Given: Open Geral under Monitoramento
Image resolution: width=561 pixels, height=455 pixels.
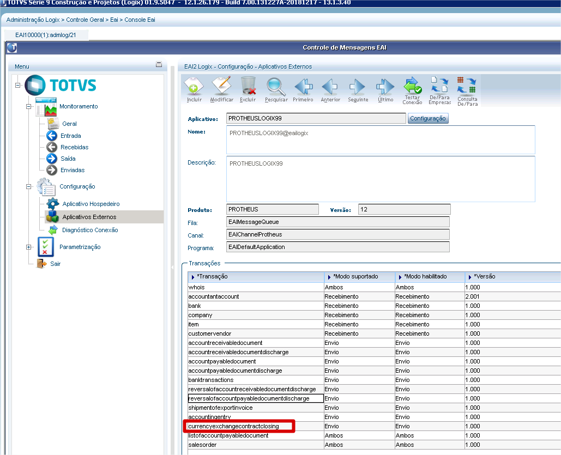Looking at the screenshot, I should click(69, 124).
